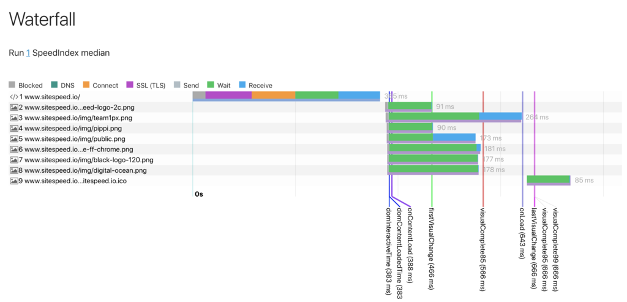
Task: Click the 181 ms duration label
Action: [495, 149]
